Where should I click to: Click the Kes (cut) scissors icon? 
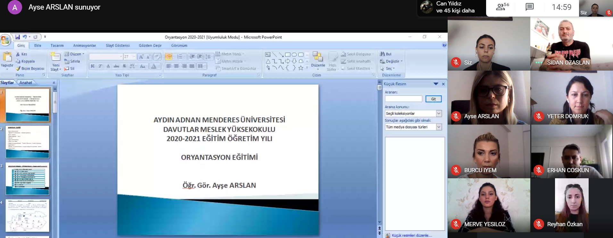[x=18, y=54]
